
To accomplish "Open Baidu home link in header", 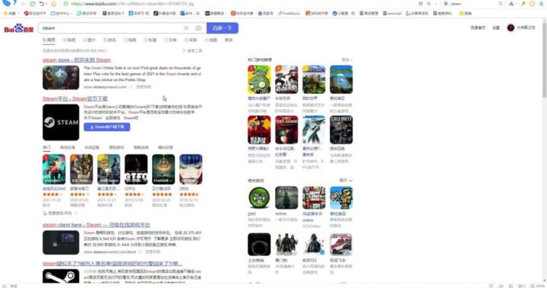I will coord(478,27).
